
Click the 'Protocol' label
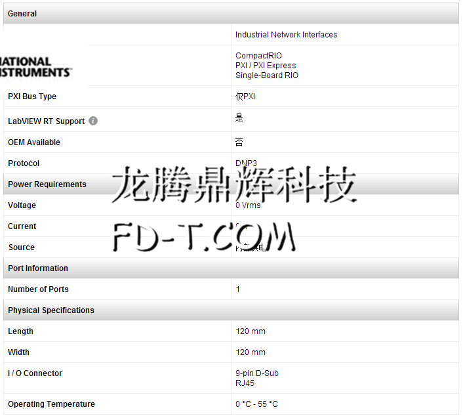[x=24, y=163]
